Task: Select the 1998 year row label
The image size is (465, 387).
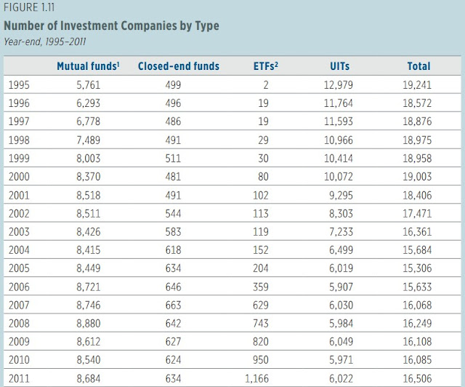Action: pos(19,140)
